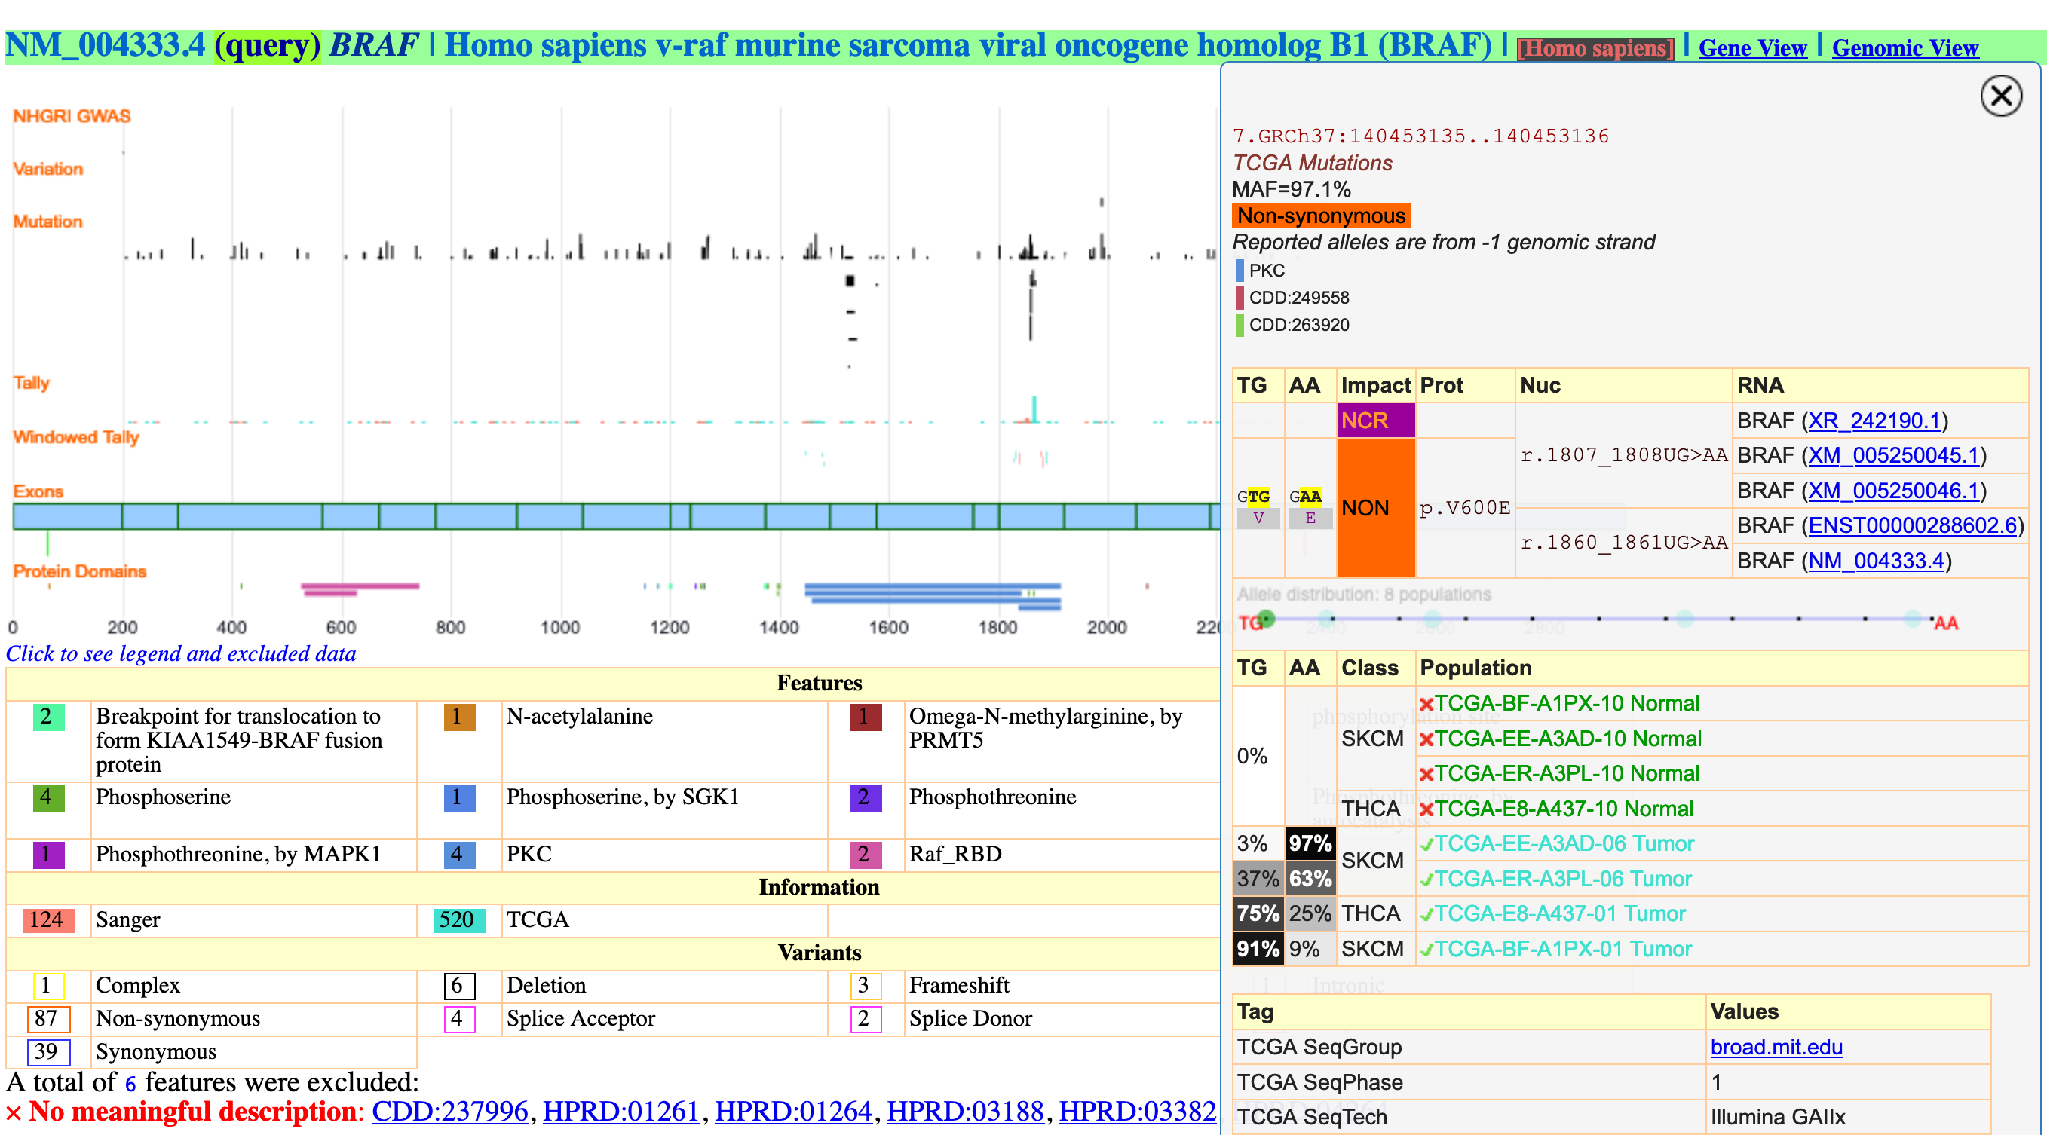Open the XR_242190.1 RNA link
Image resolution: width=2047 pixels, height=1135 pixels.
tap(1874, 421)
